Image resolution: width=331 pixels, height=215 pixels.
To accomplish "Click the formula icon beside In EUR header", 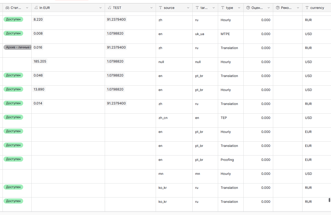I will click(36, 8).
